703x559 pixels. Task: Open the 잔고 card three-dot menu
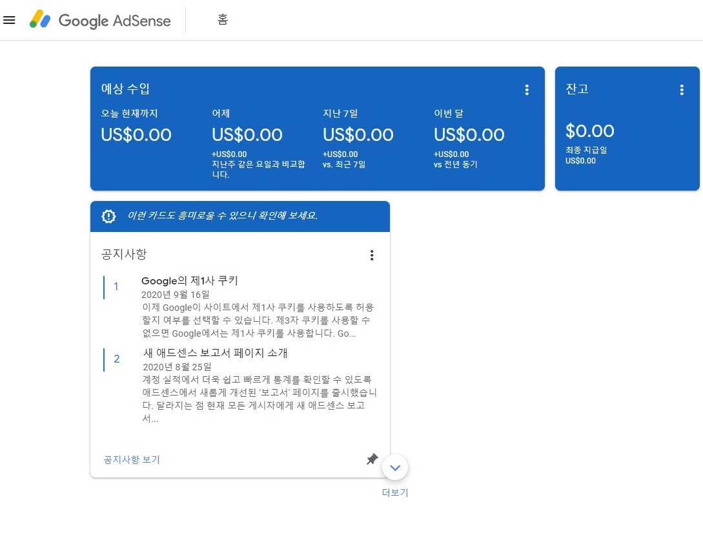click(x=682, y=90)
